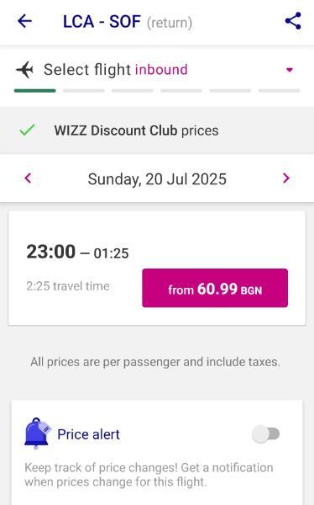Enable the Price alert toggle
This screenshot has width=314, height=505.
coord(265,434)
